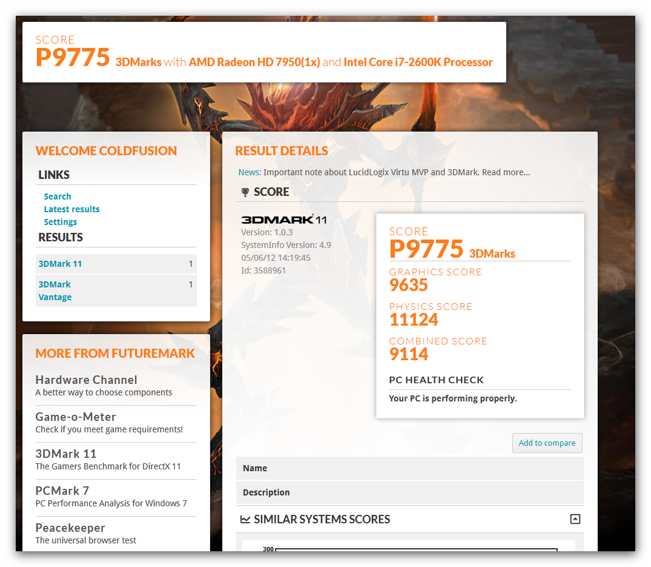This screenshot has width=651, height=567.
Task: Click 'Your PC is performing properly.' text
Action: (x=453, y=398)
